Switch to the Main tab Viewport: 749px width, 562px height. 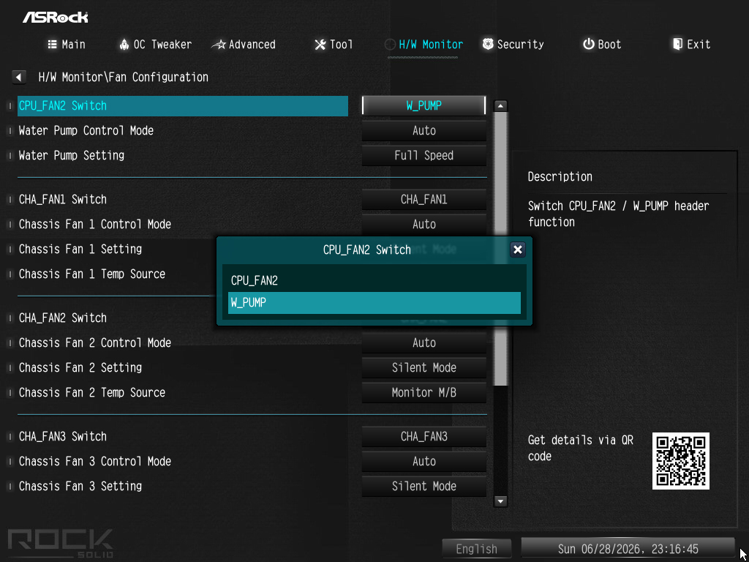67,45
